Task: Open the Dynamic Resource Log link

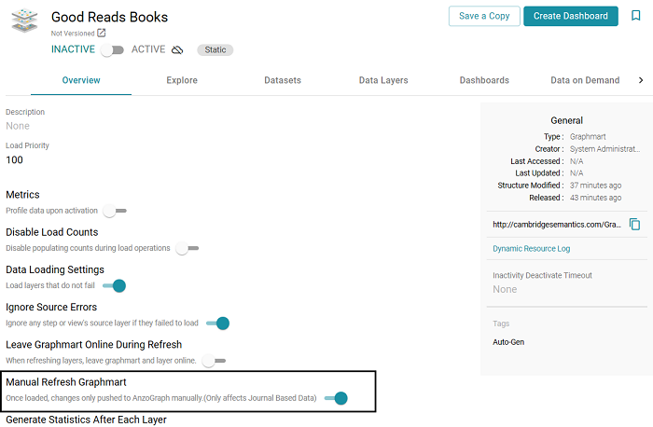Action: click(x=531, y=249)
